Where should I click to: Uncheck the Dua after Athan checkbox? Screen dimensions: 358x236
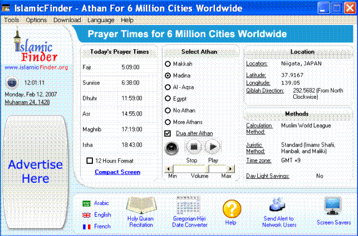pyautogui.click(x=168, y=133)
